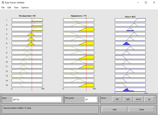
Task: Select rule number 1 label
Action: coord(7,20)
